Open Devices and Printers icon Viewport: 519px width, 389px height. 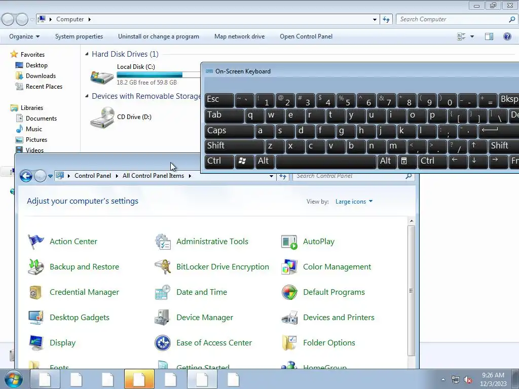coord(289,318)
